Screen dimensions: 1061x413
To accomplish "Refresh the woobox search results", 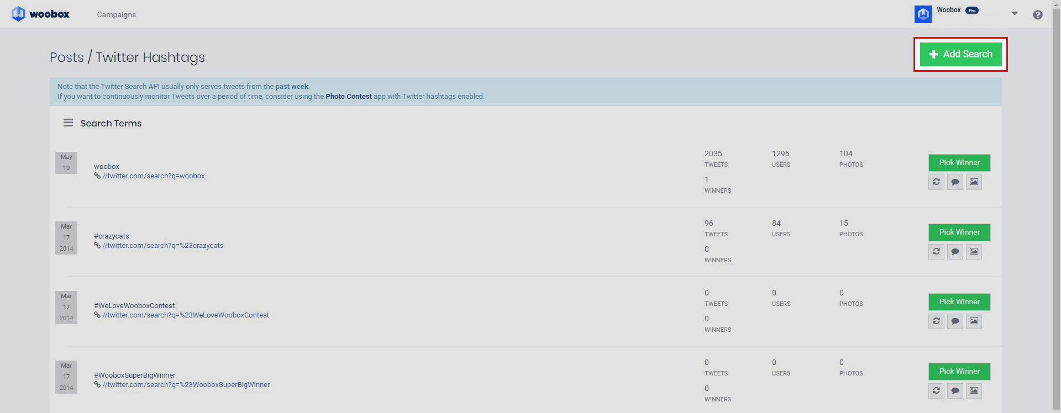I will point(936,182).
